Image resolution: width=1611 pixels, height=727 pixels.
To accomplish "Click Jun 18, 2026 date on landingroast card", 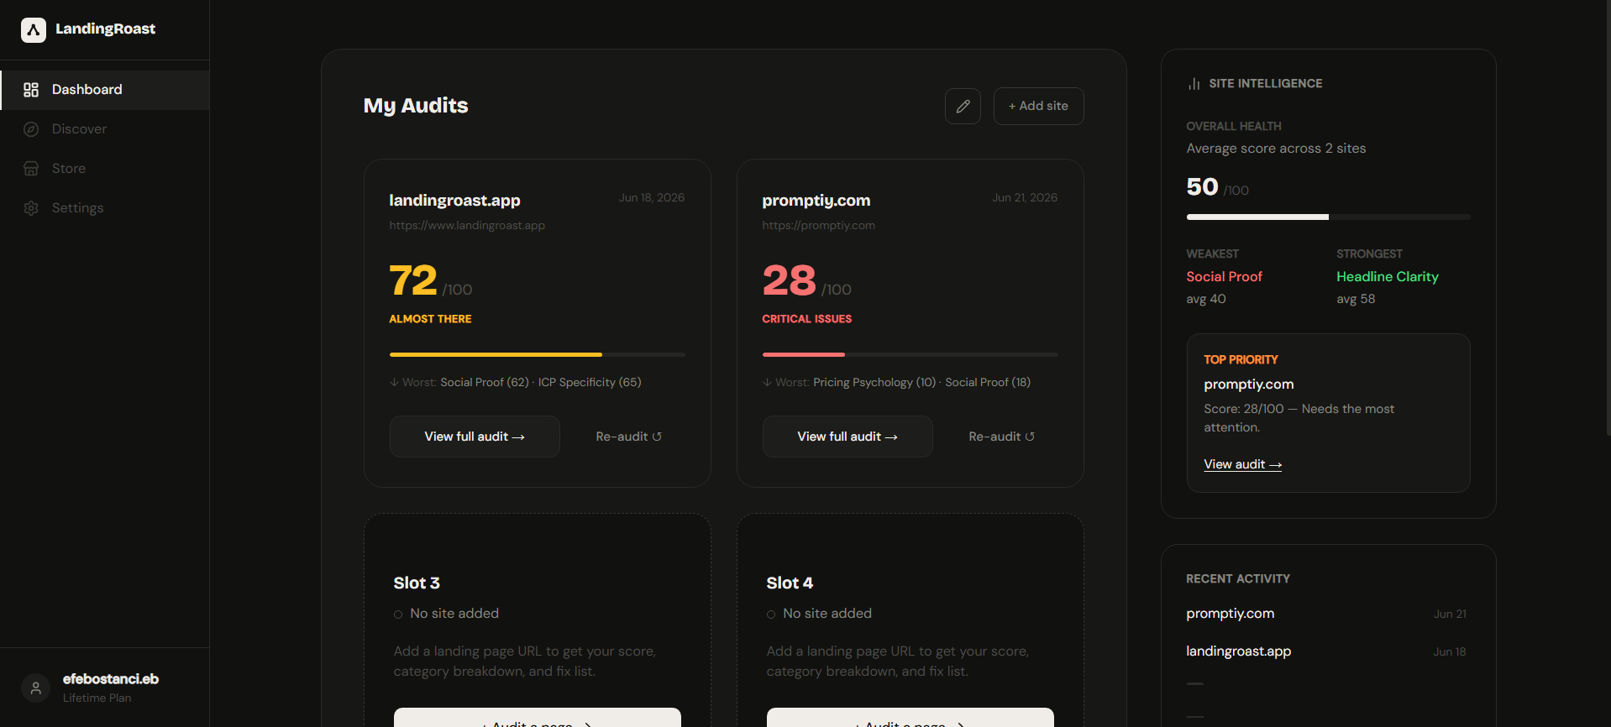I will click(652, 198).
